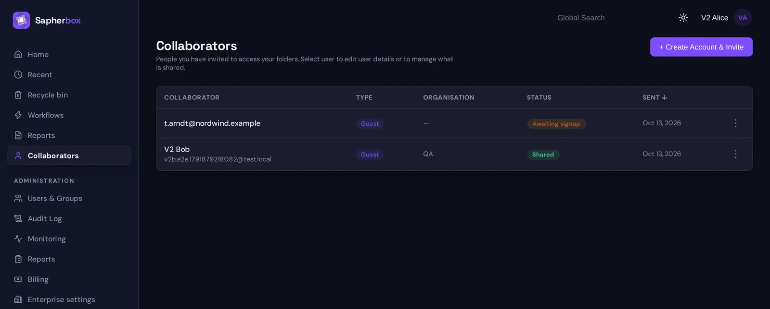Click the QA organisation cell
Viewport: 770px width, 309px height.
pos(428,154)
